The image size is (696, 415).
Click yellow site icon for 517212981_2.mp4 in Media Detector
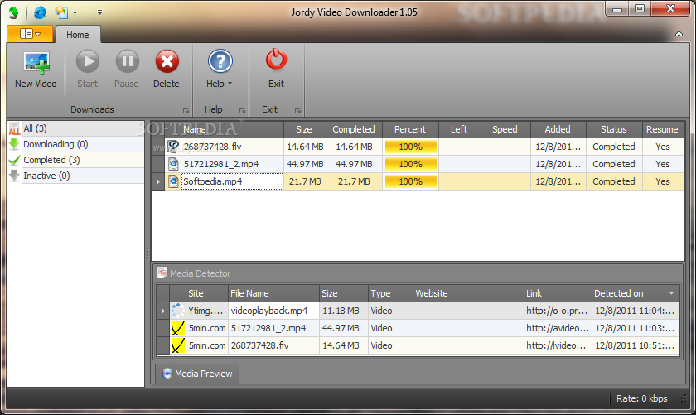178,328
